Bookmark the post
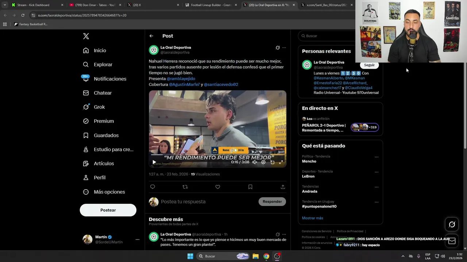The height and width of the screenshot is (262, 467). [x=250, y=187]
